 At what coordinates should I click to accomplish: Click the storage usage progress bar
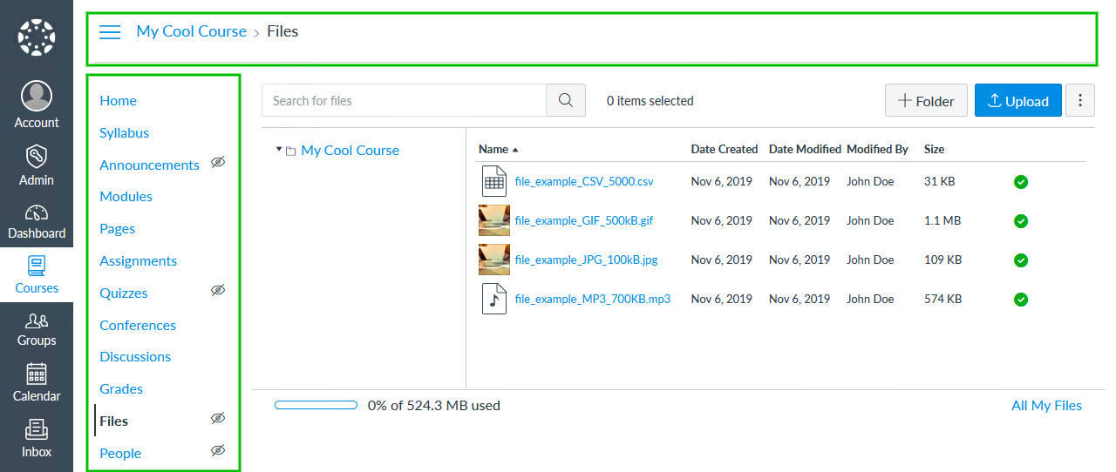316,405
